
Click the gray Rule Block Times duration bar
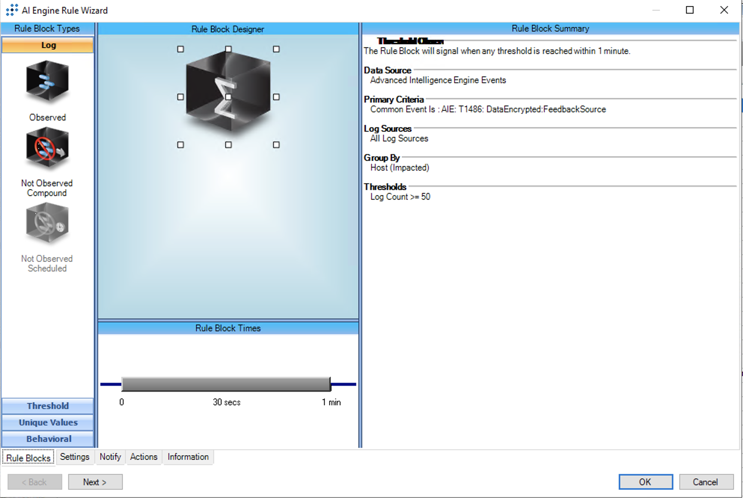(x=226, y=384)
